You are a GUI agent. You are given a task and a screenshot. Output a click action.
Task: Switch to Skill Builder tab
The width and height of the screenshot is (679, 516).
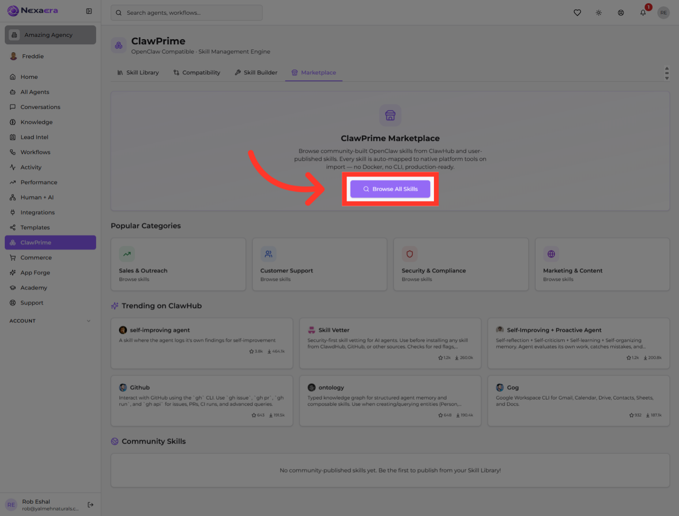click(x=256, y=72)
